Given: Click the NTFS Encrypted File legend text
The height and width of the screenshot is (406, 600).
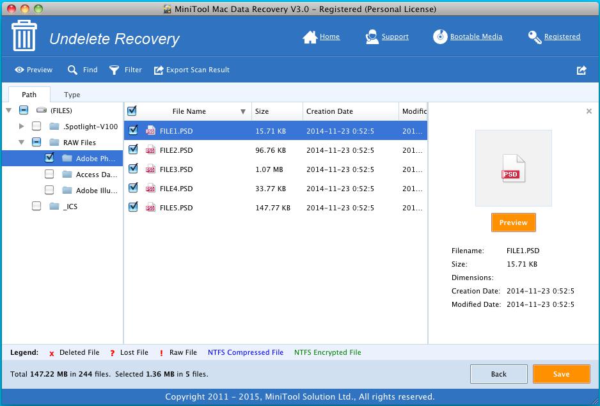Looking at the screenshot, I should (x=328, y=352).
